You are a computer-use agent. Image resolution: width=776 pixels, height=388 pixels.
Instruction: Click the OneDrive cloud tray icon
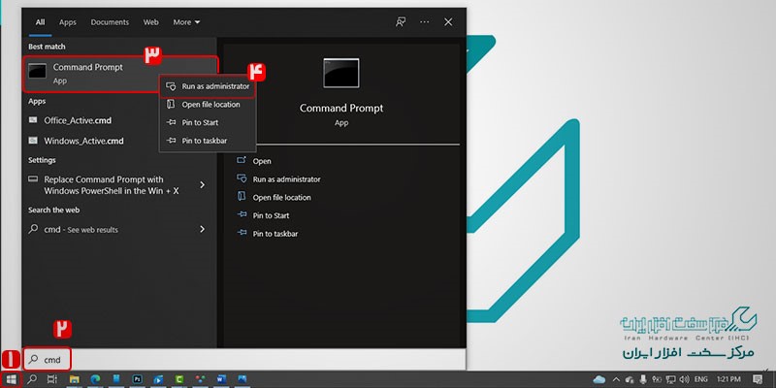click(599, 379)
